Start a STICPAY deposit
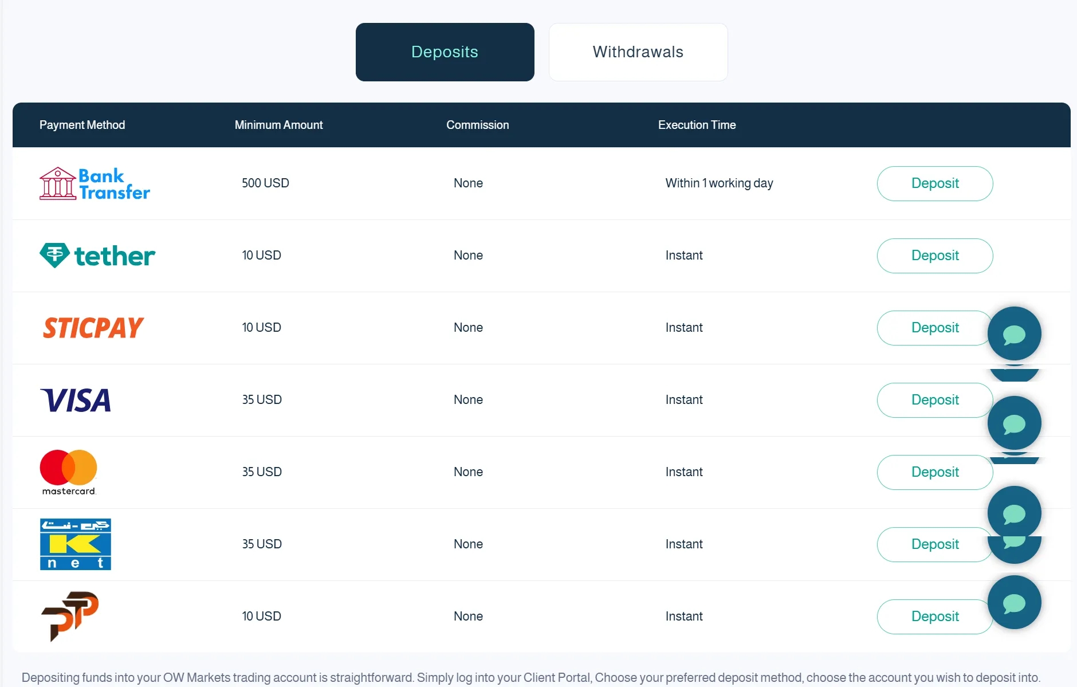This screenshot has width=1077, height=687. (934, 328)
